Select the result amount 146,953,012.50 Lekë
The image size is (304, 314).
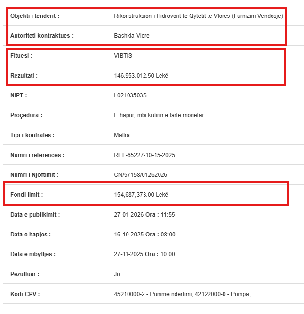point(141,76)
